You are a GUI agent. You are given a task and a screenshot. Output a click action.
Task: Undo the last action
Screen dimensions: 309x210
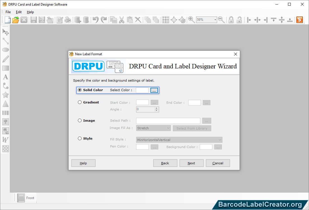(96, 20)
